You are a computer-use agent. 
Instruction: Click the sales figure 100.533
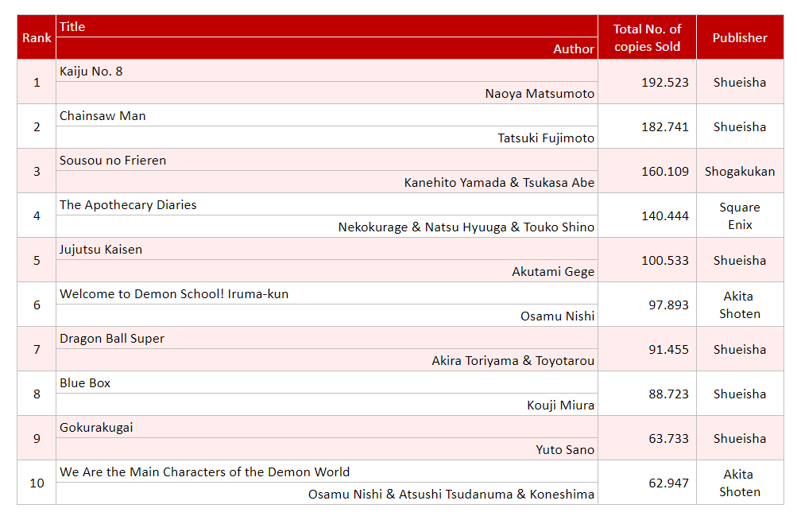[x=665, y=261]
